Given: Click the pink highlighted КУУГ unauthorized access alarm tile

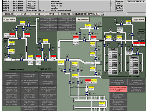Looking at the screenshot, I should tap(118, 89).
